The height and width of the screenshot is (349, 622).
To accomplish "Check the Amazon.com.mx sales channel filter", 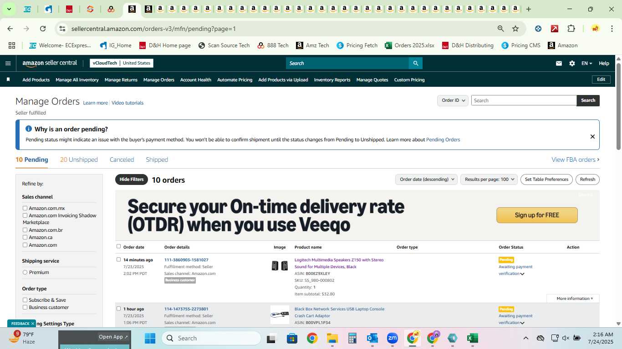I will (x=25, y=208).
